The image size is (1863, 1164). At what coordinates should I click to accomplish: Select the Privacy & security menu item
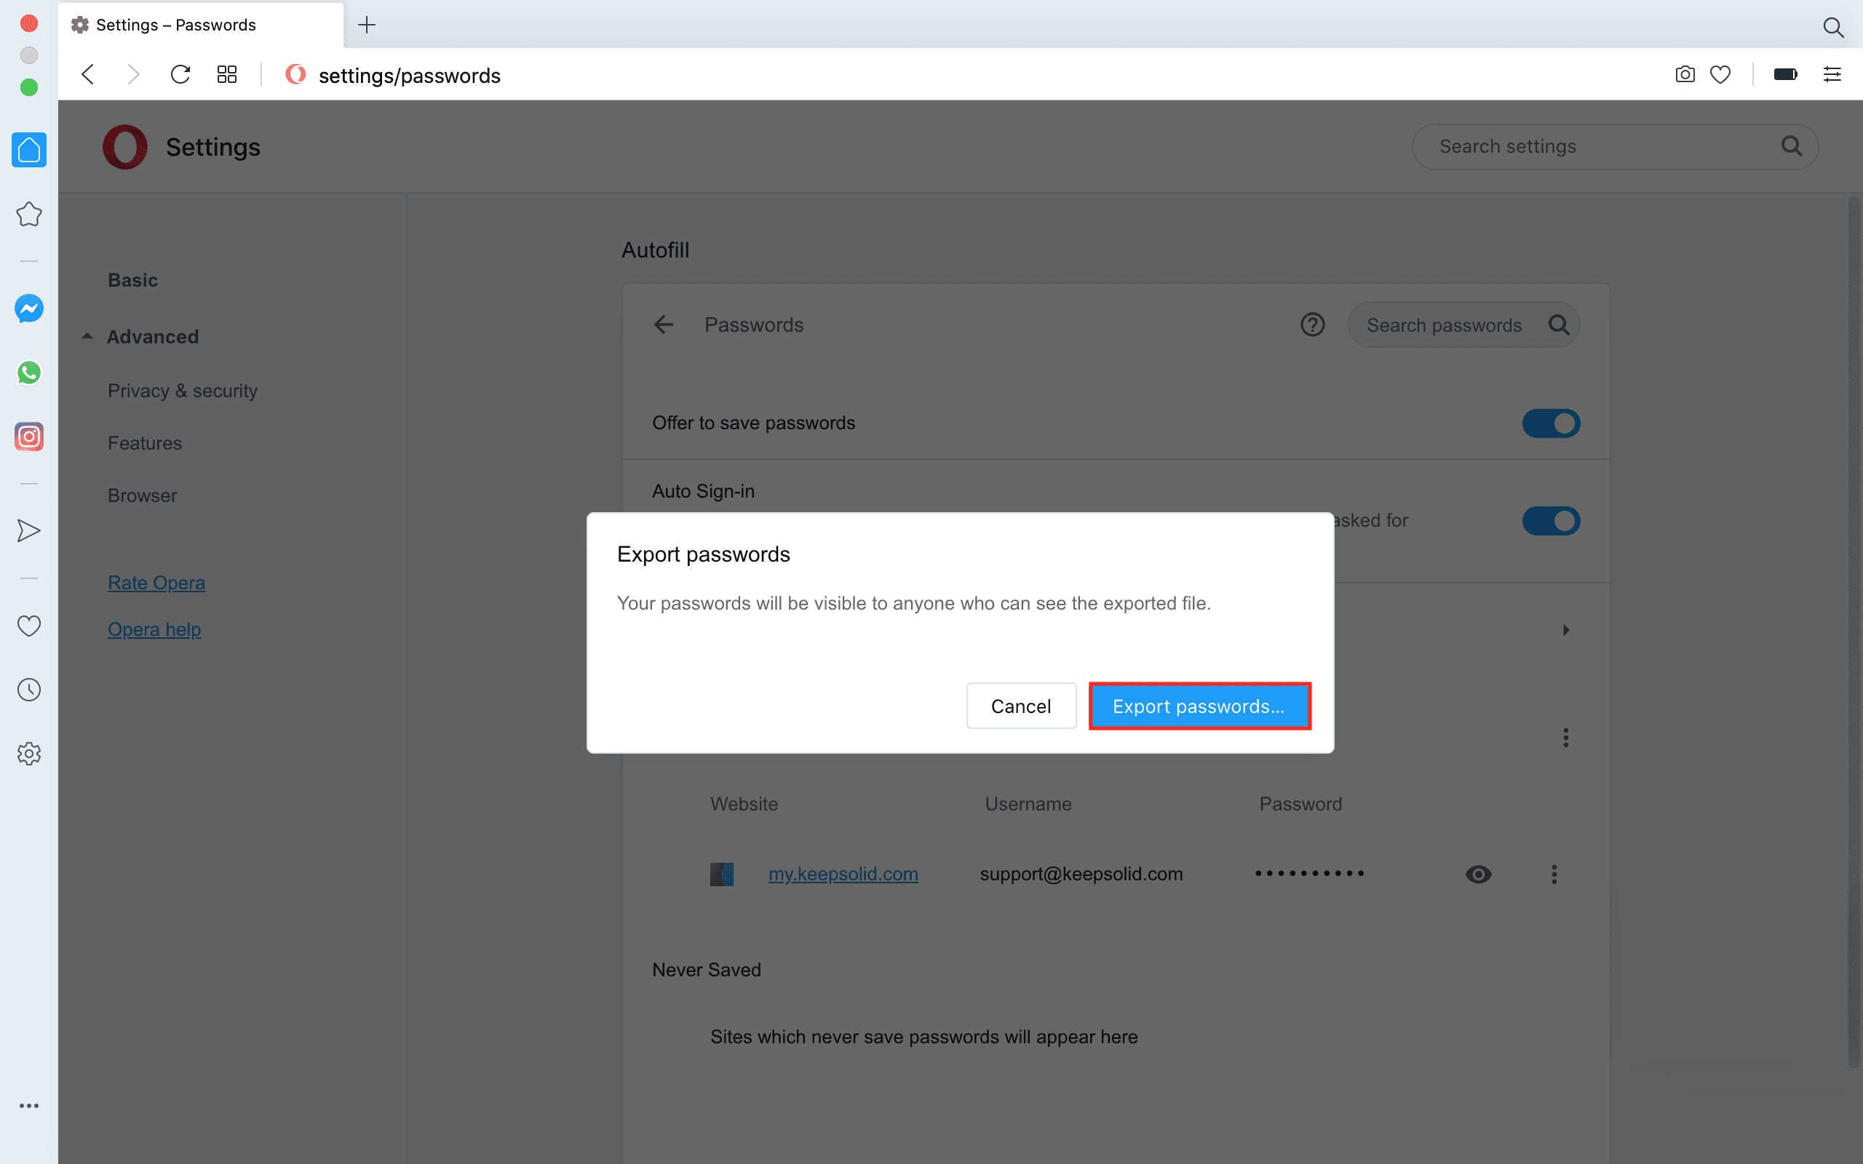[x=183, y=391]
